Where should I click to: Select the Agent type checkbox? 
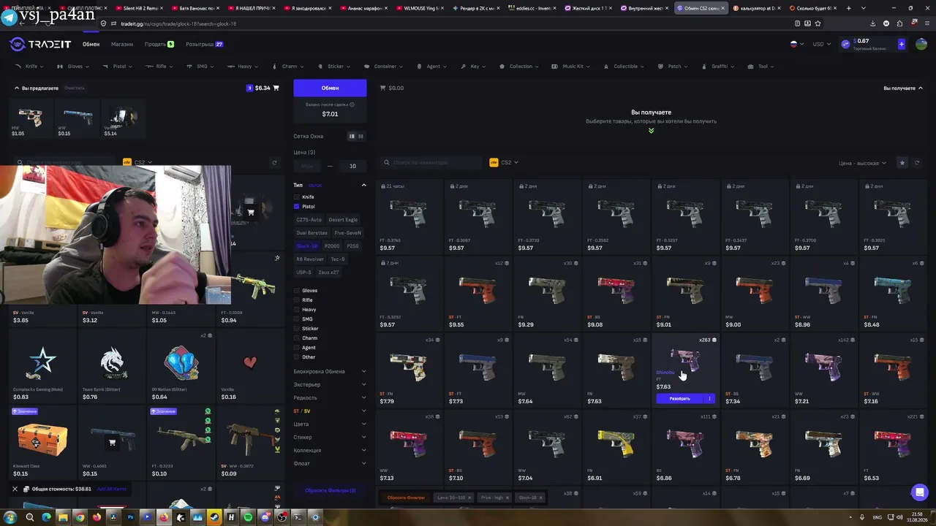(297, 348)
